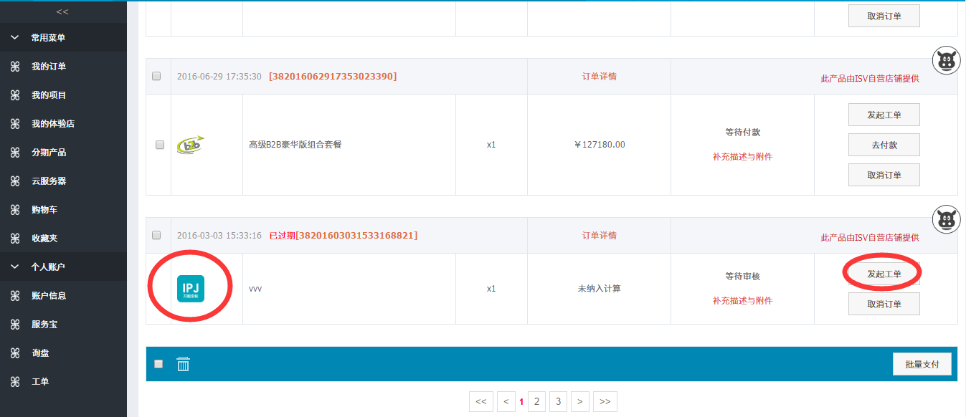
Task: Open 云服务器 from the sidebar menu
Action: (49, 181)
